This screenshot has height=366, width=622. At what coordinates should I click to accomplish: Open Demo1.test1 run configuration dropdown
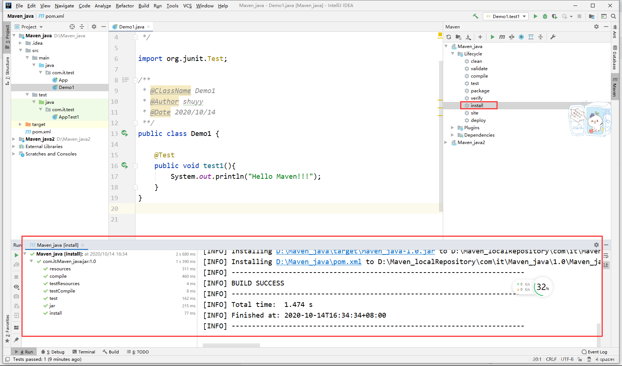pyautogui.click(x=506, y=16)
